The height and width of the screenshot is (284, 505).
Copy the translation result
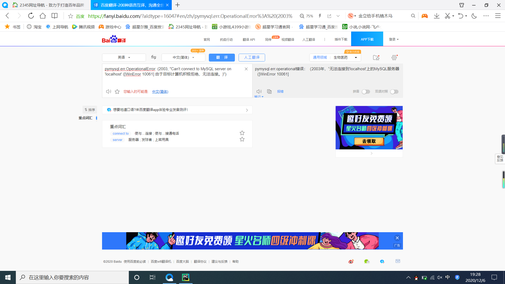click(269, 92)
